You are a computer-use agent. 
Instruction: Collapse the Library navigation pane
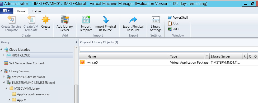[x=76, y=42]
